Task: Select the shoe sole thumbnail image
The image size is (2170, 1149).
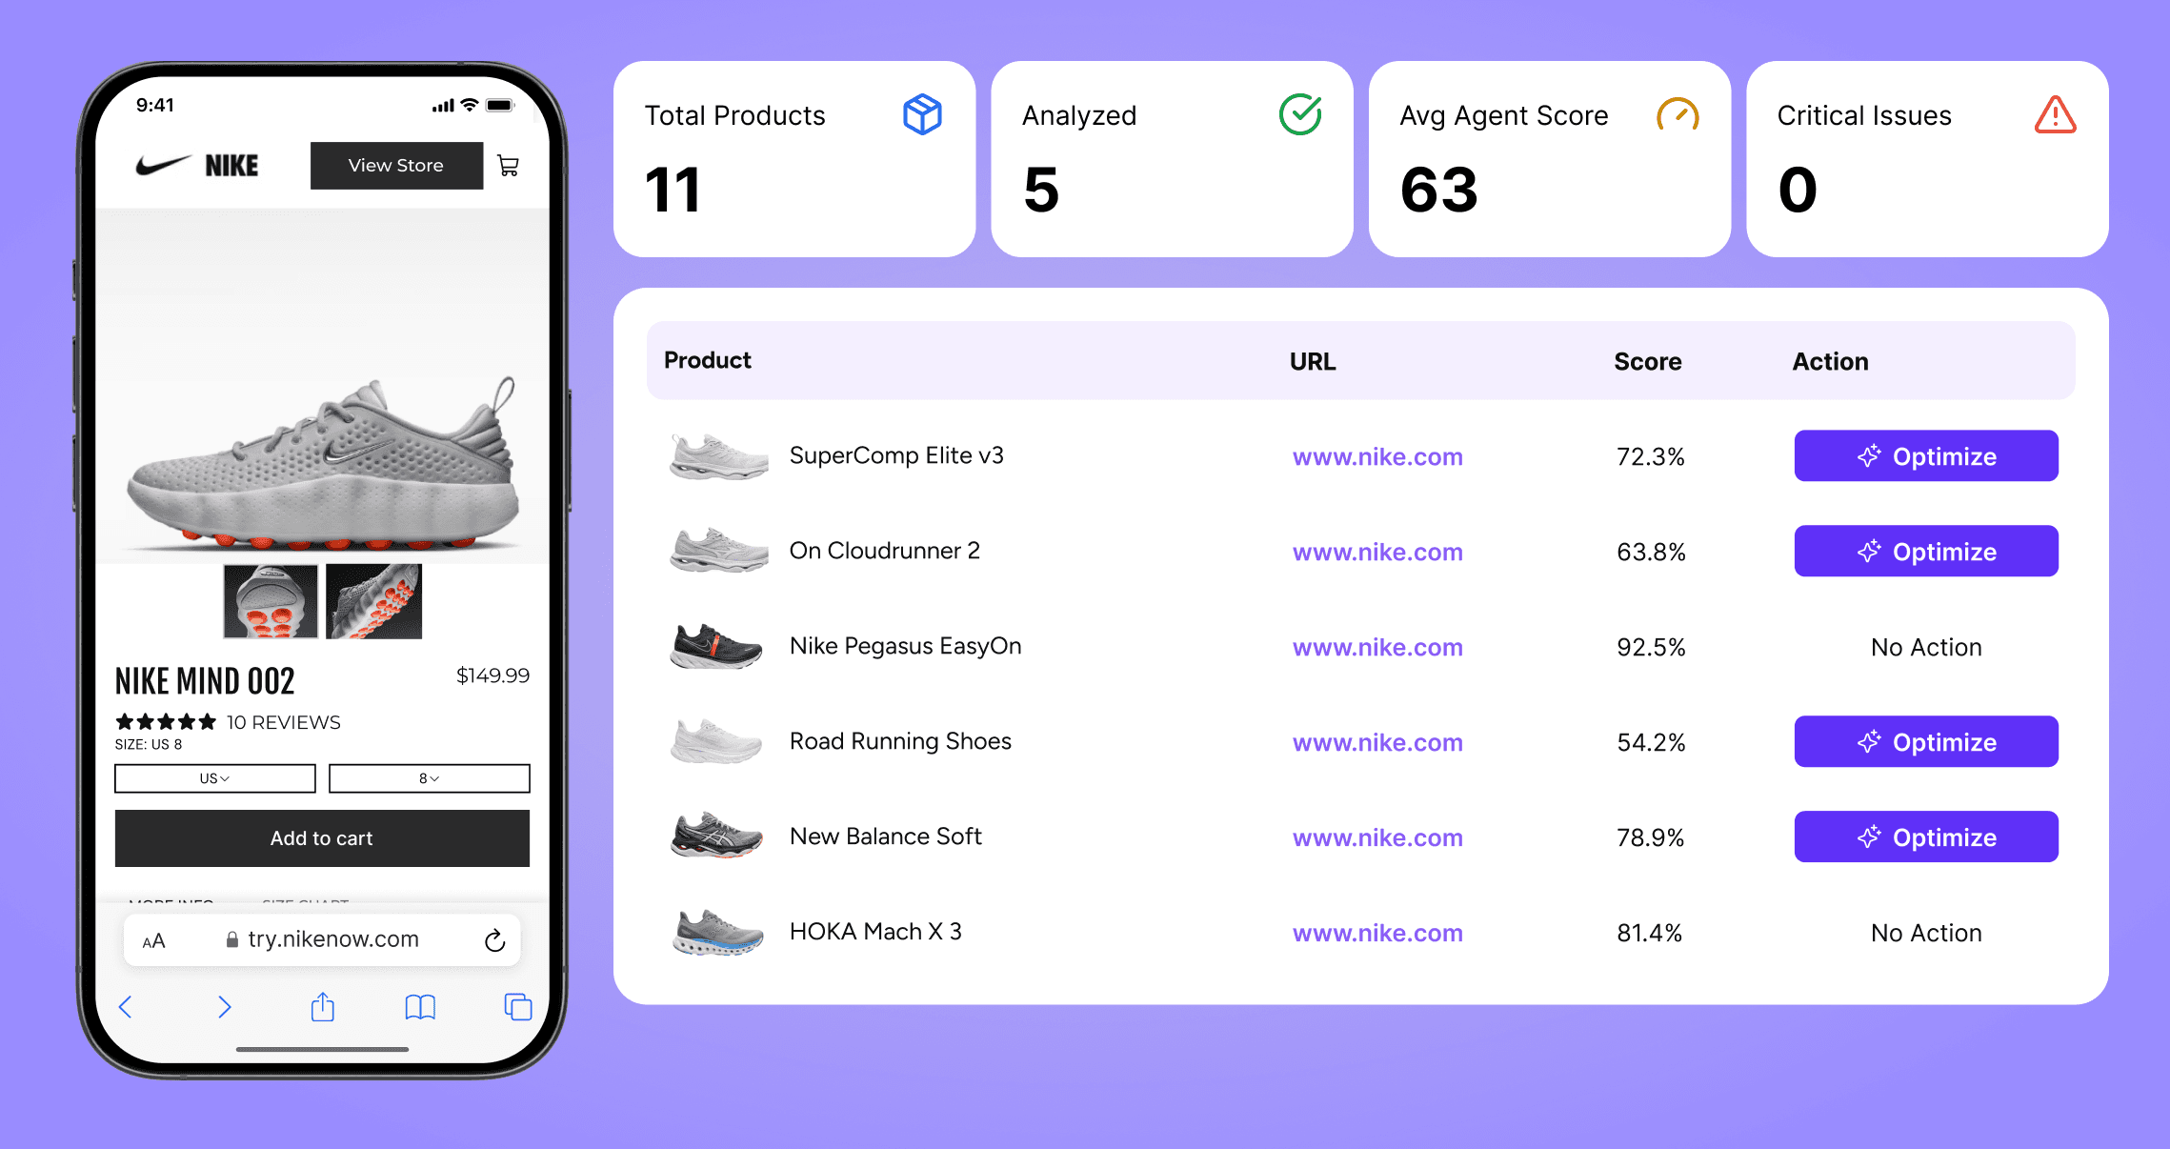Action: pos(271,602)
